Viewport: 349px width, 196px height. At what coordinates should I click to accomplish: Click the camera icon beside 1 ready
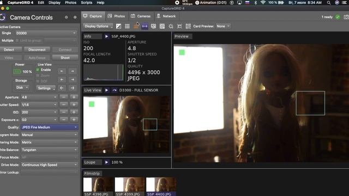tap(346, 17)
